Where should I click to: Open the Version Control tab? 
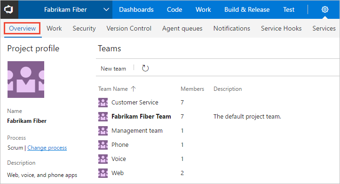(x=129, y=28)
